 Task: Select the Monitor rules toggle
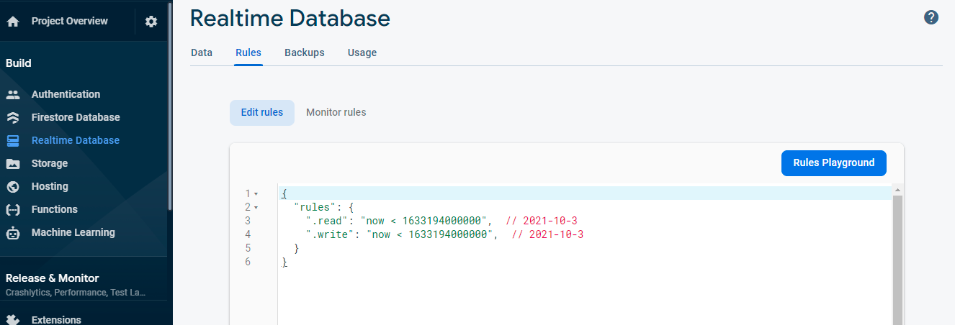(x=336, y=112)
